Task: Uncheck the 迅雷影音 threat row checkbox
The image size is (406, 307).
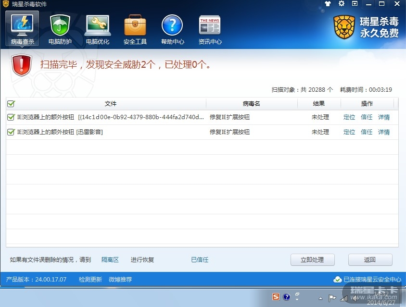Action: point(11,132)
